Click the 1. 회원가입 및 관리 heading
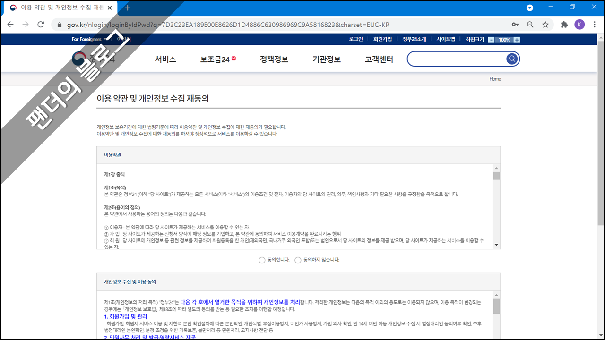The image size is (605, 340). [126, 316]
